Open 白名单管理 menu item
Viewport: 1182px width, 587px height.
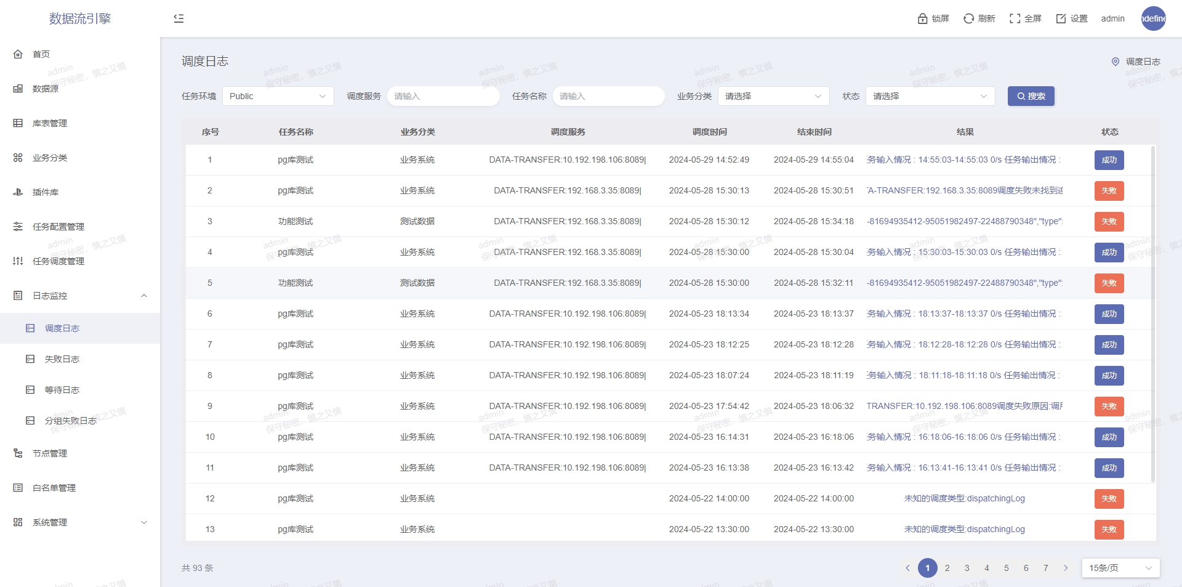(80, 488)
